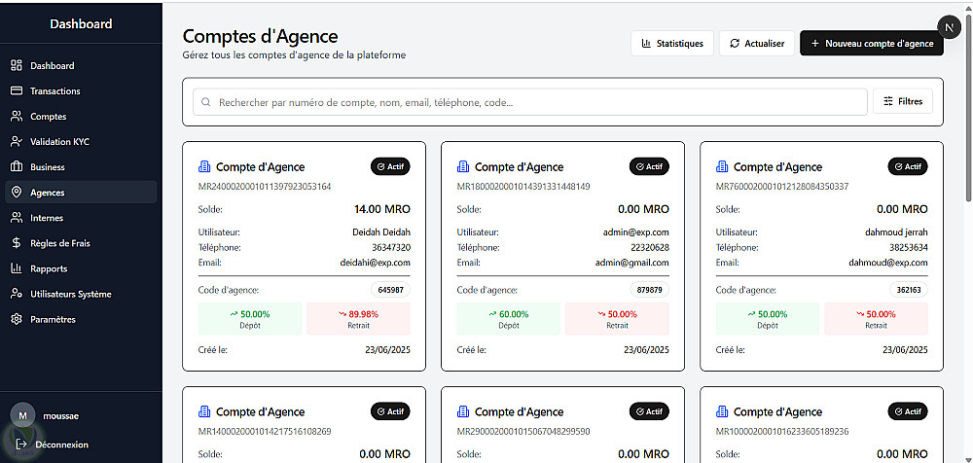Click the Statistiques button
This screenshot has width=973, height=463.
672,44
